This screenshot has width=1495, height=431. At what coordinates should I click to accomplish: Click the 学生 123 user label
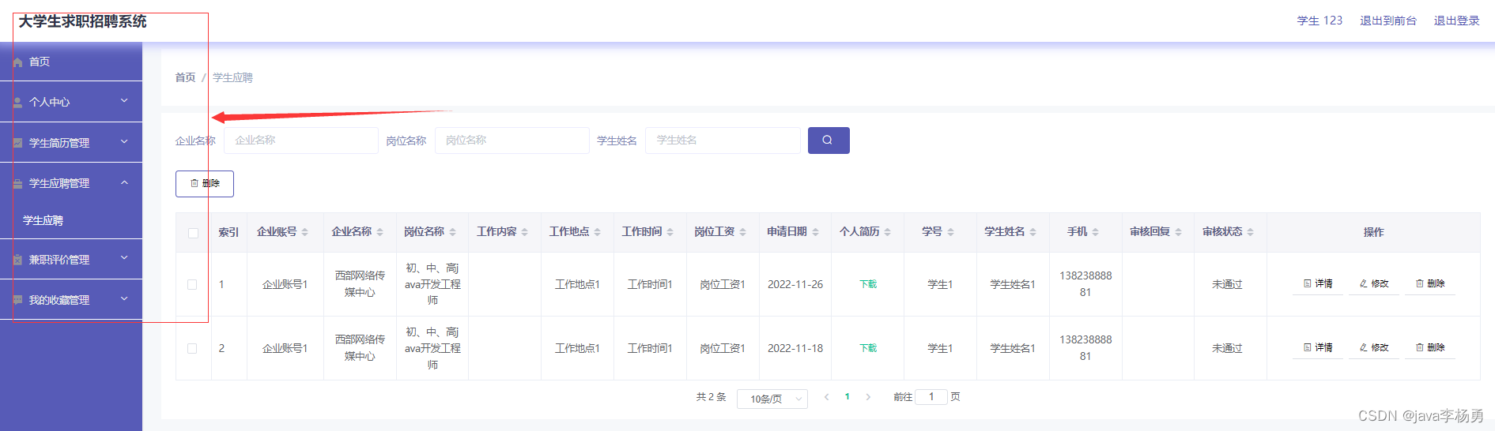(x=1319, y=21)
